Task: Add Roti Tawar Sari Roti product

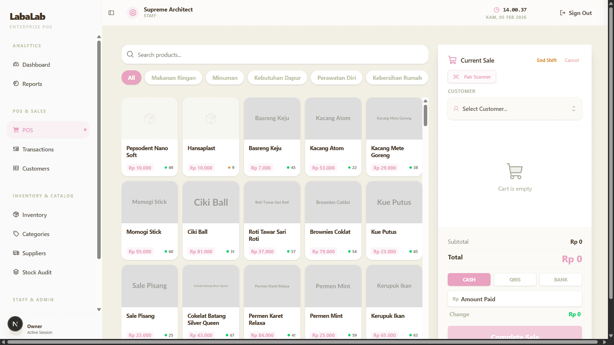Action: [x=272, y=220]
